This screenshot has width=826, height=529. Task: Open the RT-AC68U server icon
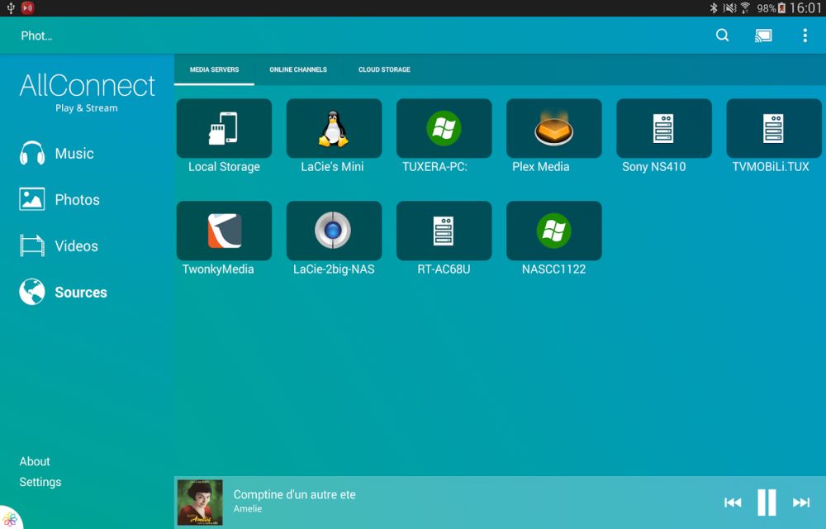click(444, 231)
